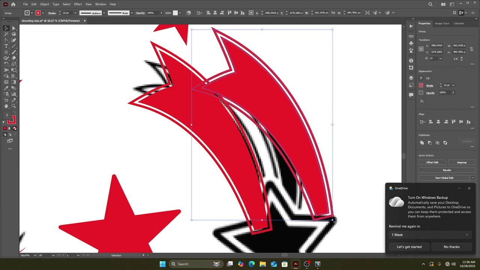Click 'Let's get started' in OneDrive
The image size is (480, 270).
[409, 247]
